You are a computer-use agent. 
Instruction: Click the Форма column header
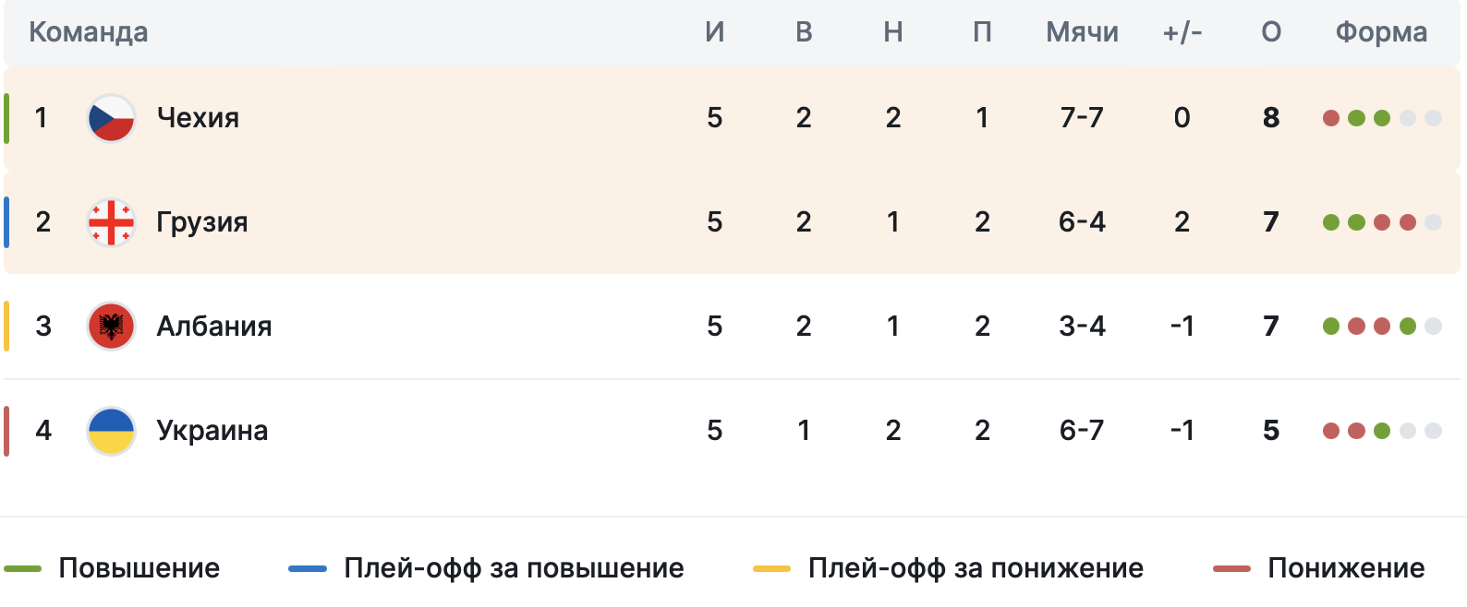[1381, 32]
